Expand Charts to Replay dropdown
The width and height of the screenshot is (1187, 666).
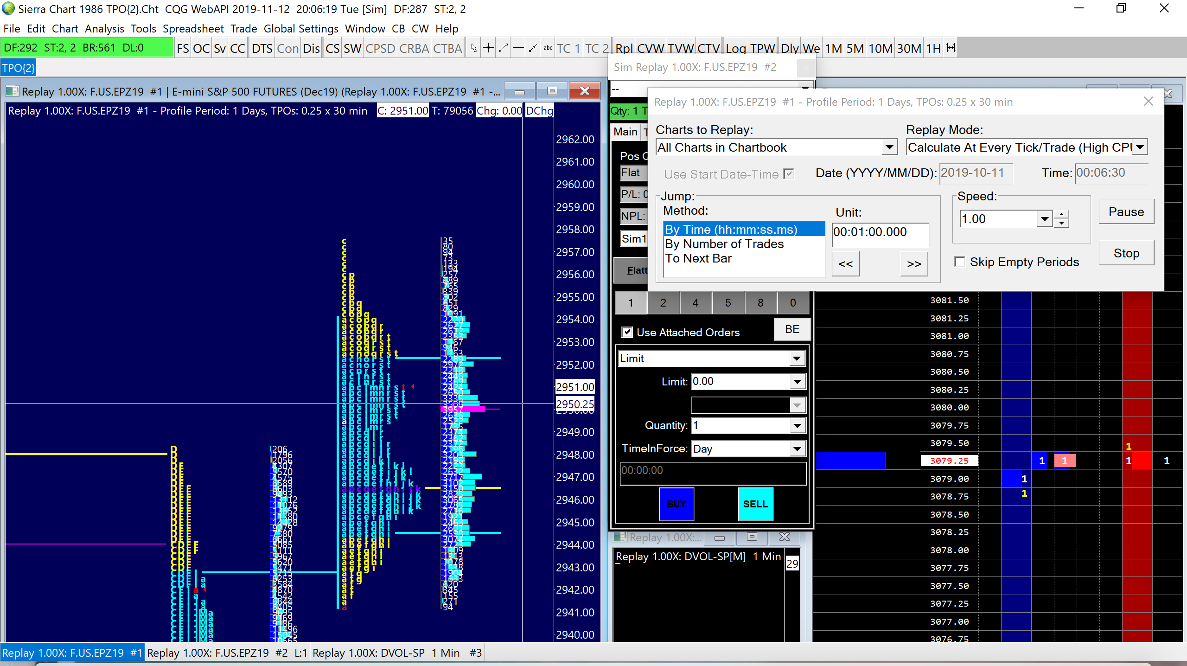[x=889, y=147]
